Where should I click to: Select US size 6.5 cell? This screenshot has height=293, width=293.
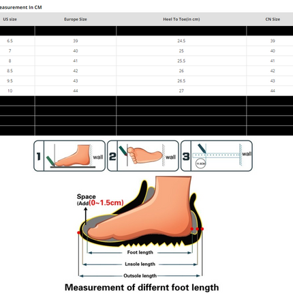[x=10, y=41]
